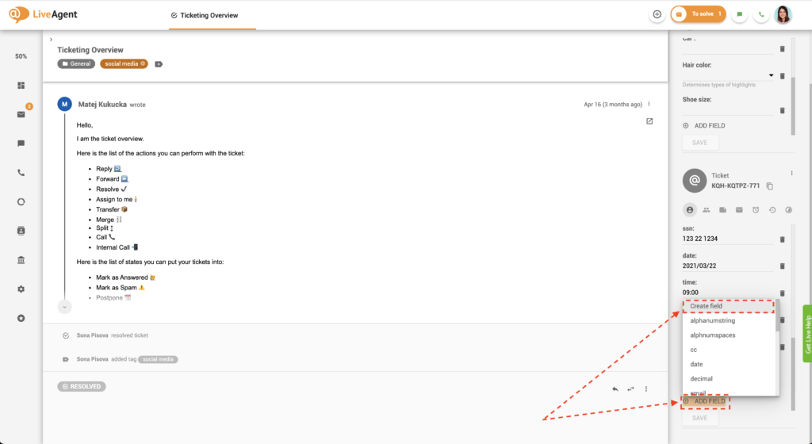Open the Calls phone icon in sidebar

[21, 173]
